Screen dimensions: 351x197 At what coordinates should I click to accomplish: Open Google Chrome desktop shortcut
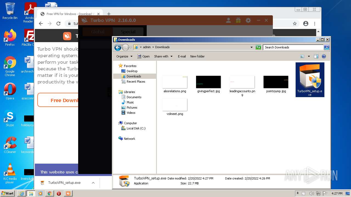pyautogui.click(x=10, y=66)
